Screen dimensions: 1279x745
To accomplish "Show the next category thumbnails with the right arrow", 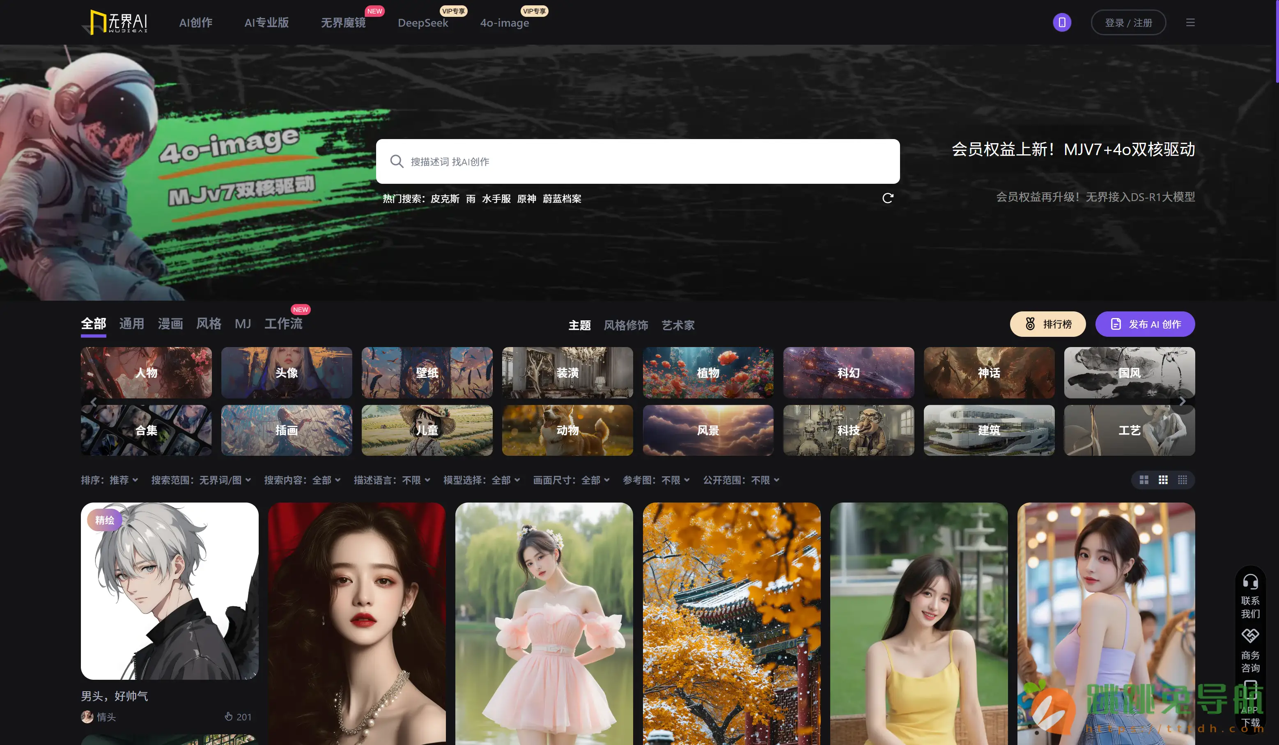I will [1182, 401].
